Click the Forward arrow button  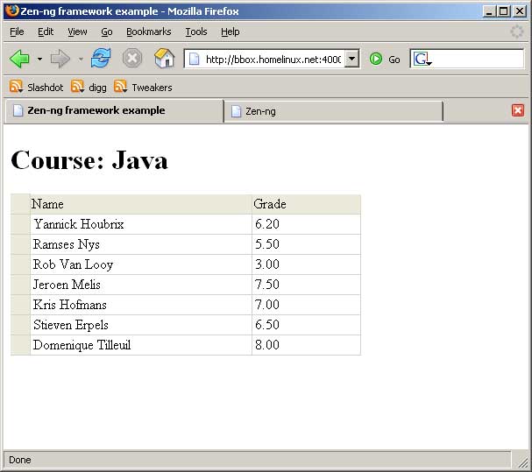click(60, 59)
